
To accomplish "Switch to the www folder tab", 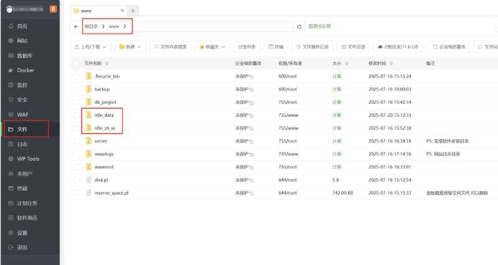I will pos(98,11).
